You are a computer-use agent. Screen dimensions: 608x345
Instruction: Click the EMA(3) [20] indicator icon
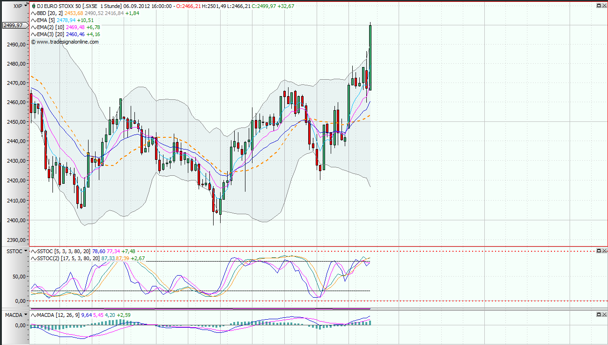34,34
